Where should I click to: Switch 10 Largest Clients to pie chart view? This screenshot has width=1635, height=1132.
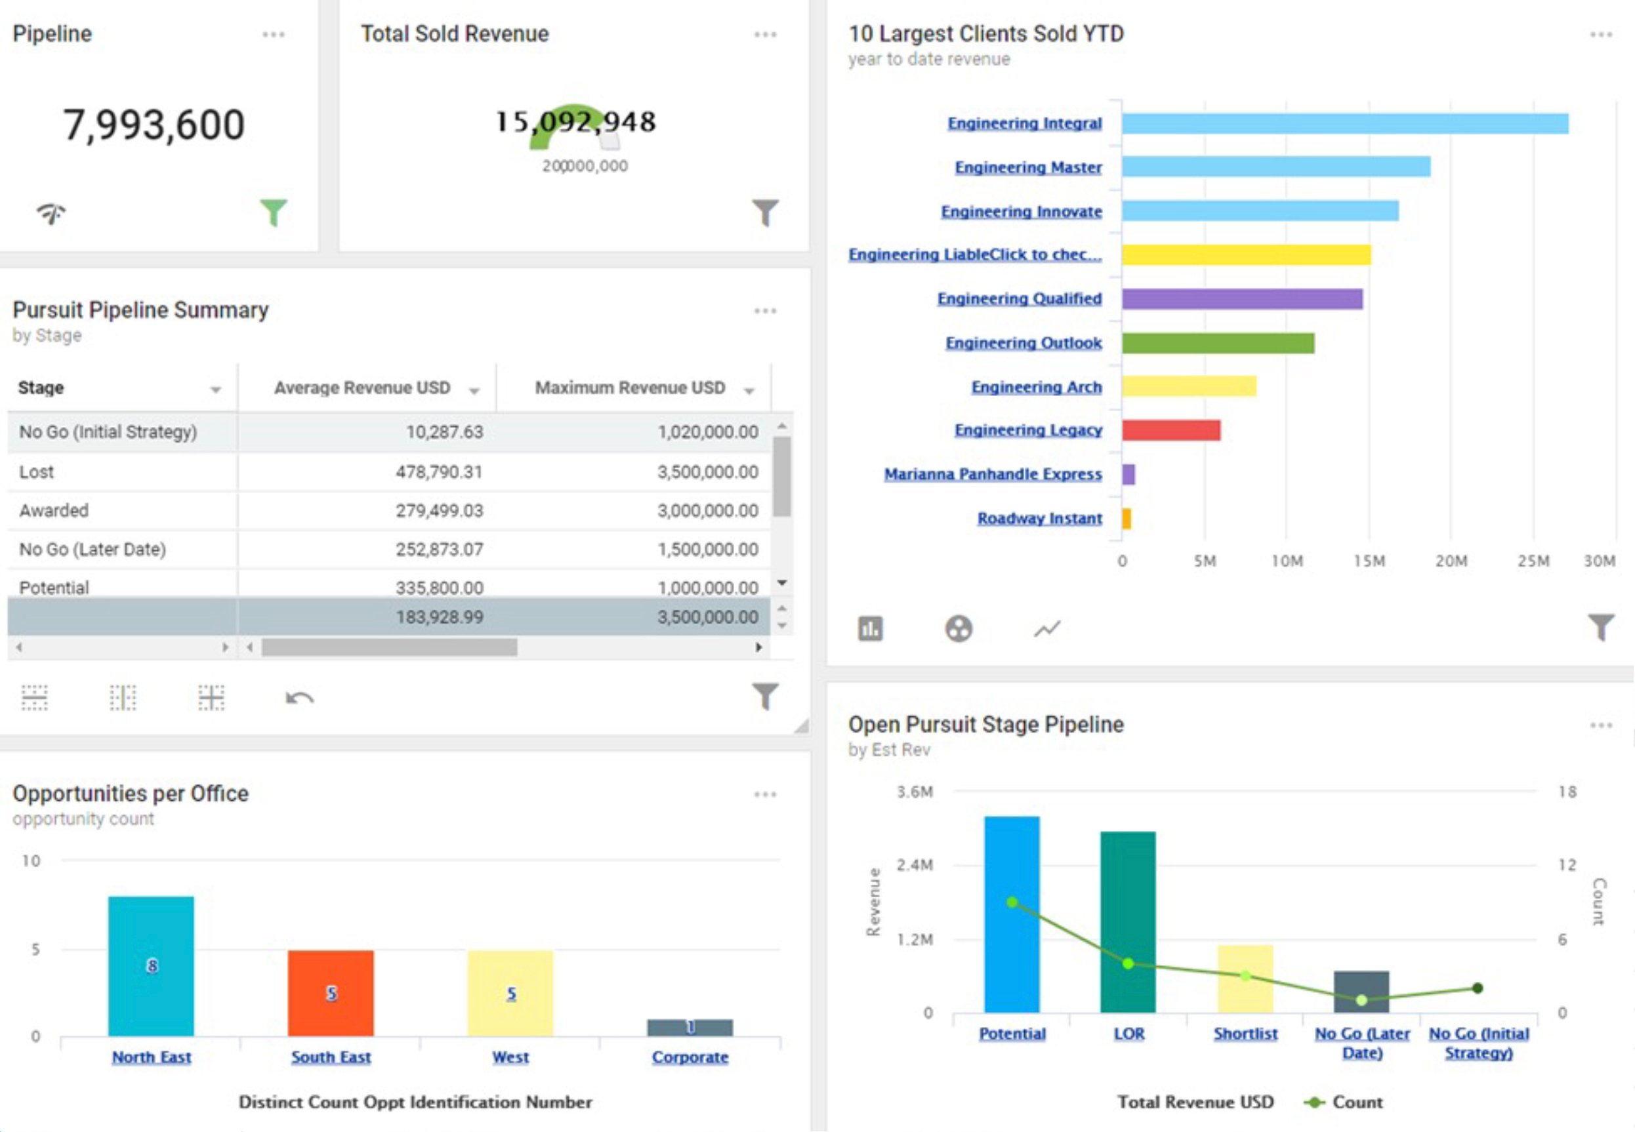coord(959,628)
